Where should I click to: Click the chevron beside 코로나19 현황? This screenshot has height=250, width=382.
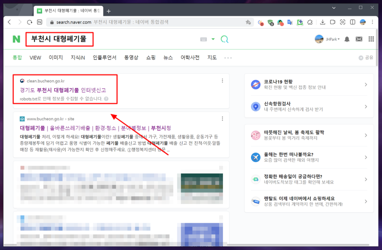tap(366, 84)
